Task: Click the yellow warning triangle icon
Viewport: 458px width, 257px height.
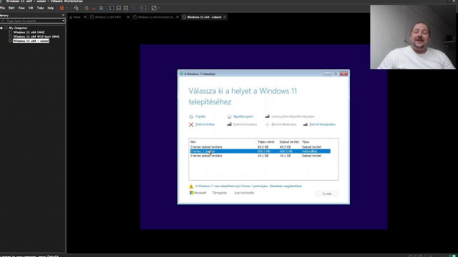Action: coord(191,186)
